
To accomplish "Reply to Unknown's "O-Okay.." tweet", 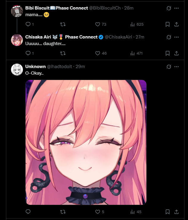I will (28, 212).
